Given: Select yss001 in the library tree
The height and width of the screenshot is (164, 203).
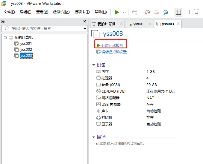Looking at the screenshot, I should (26, 44).
